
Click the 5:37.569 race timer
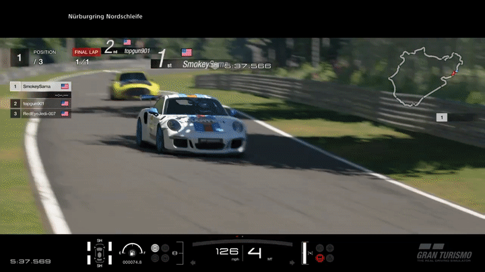coord(30,261)
